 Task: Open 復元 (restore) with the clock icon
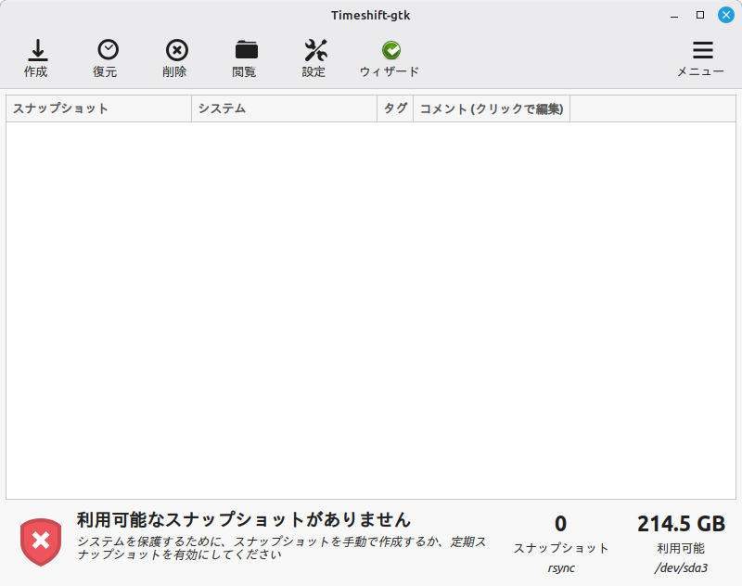click(105, 51)
